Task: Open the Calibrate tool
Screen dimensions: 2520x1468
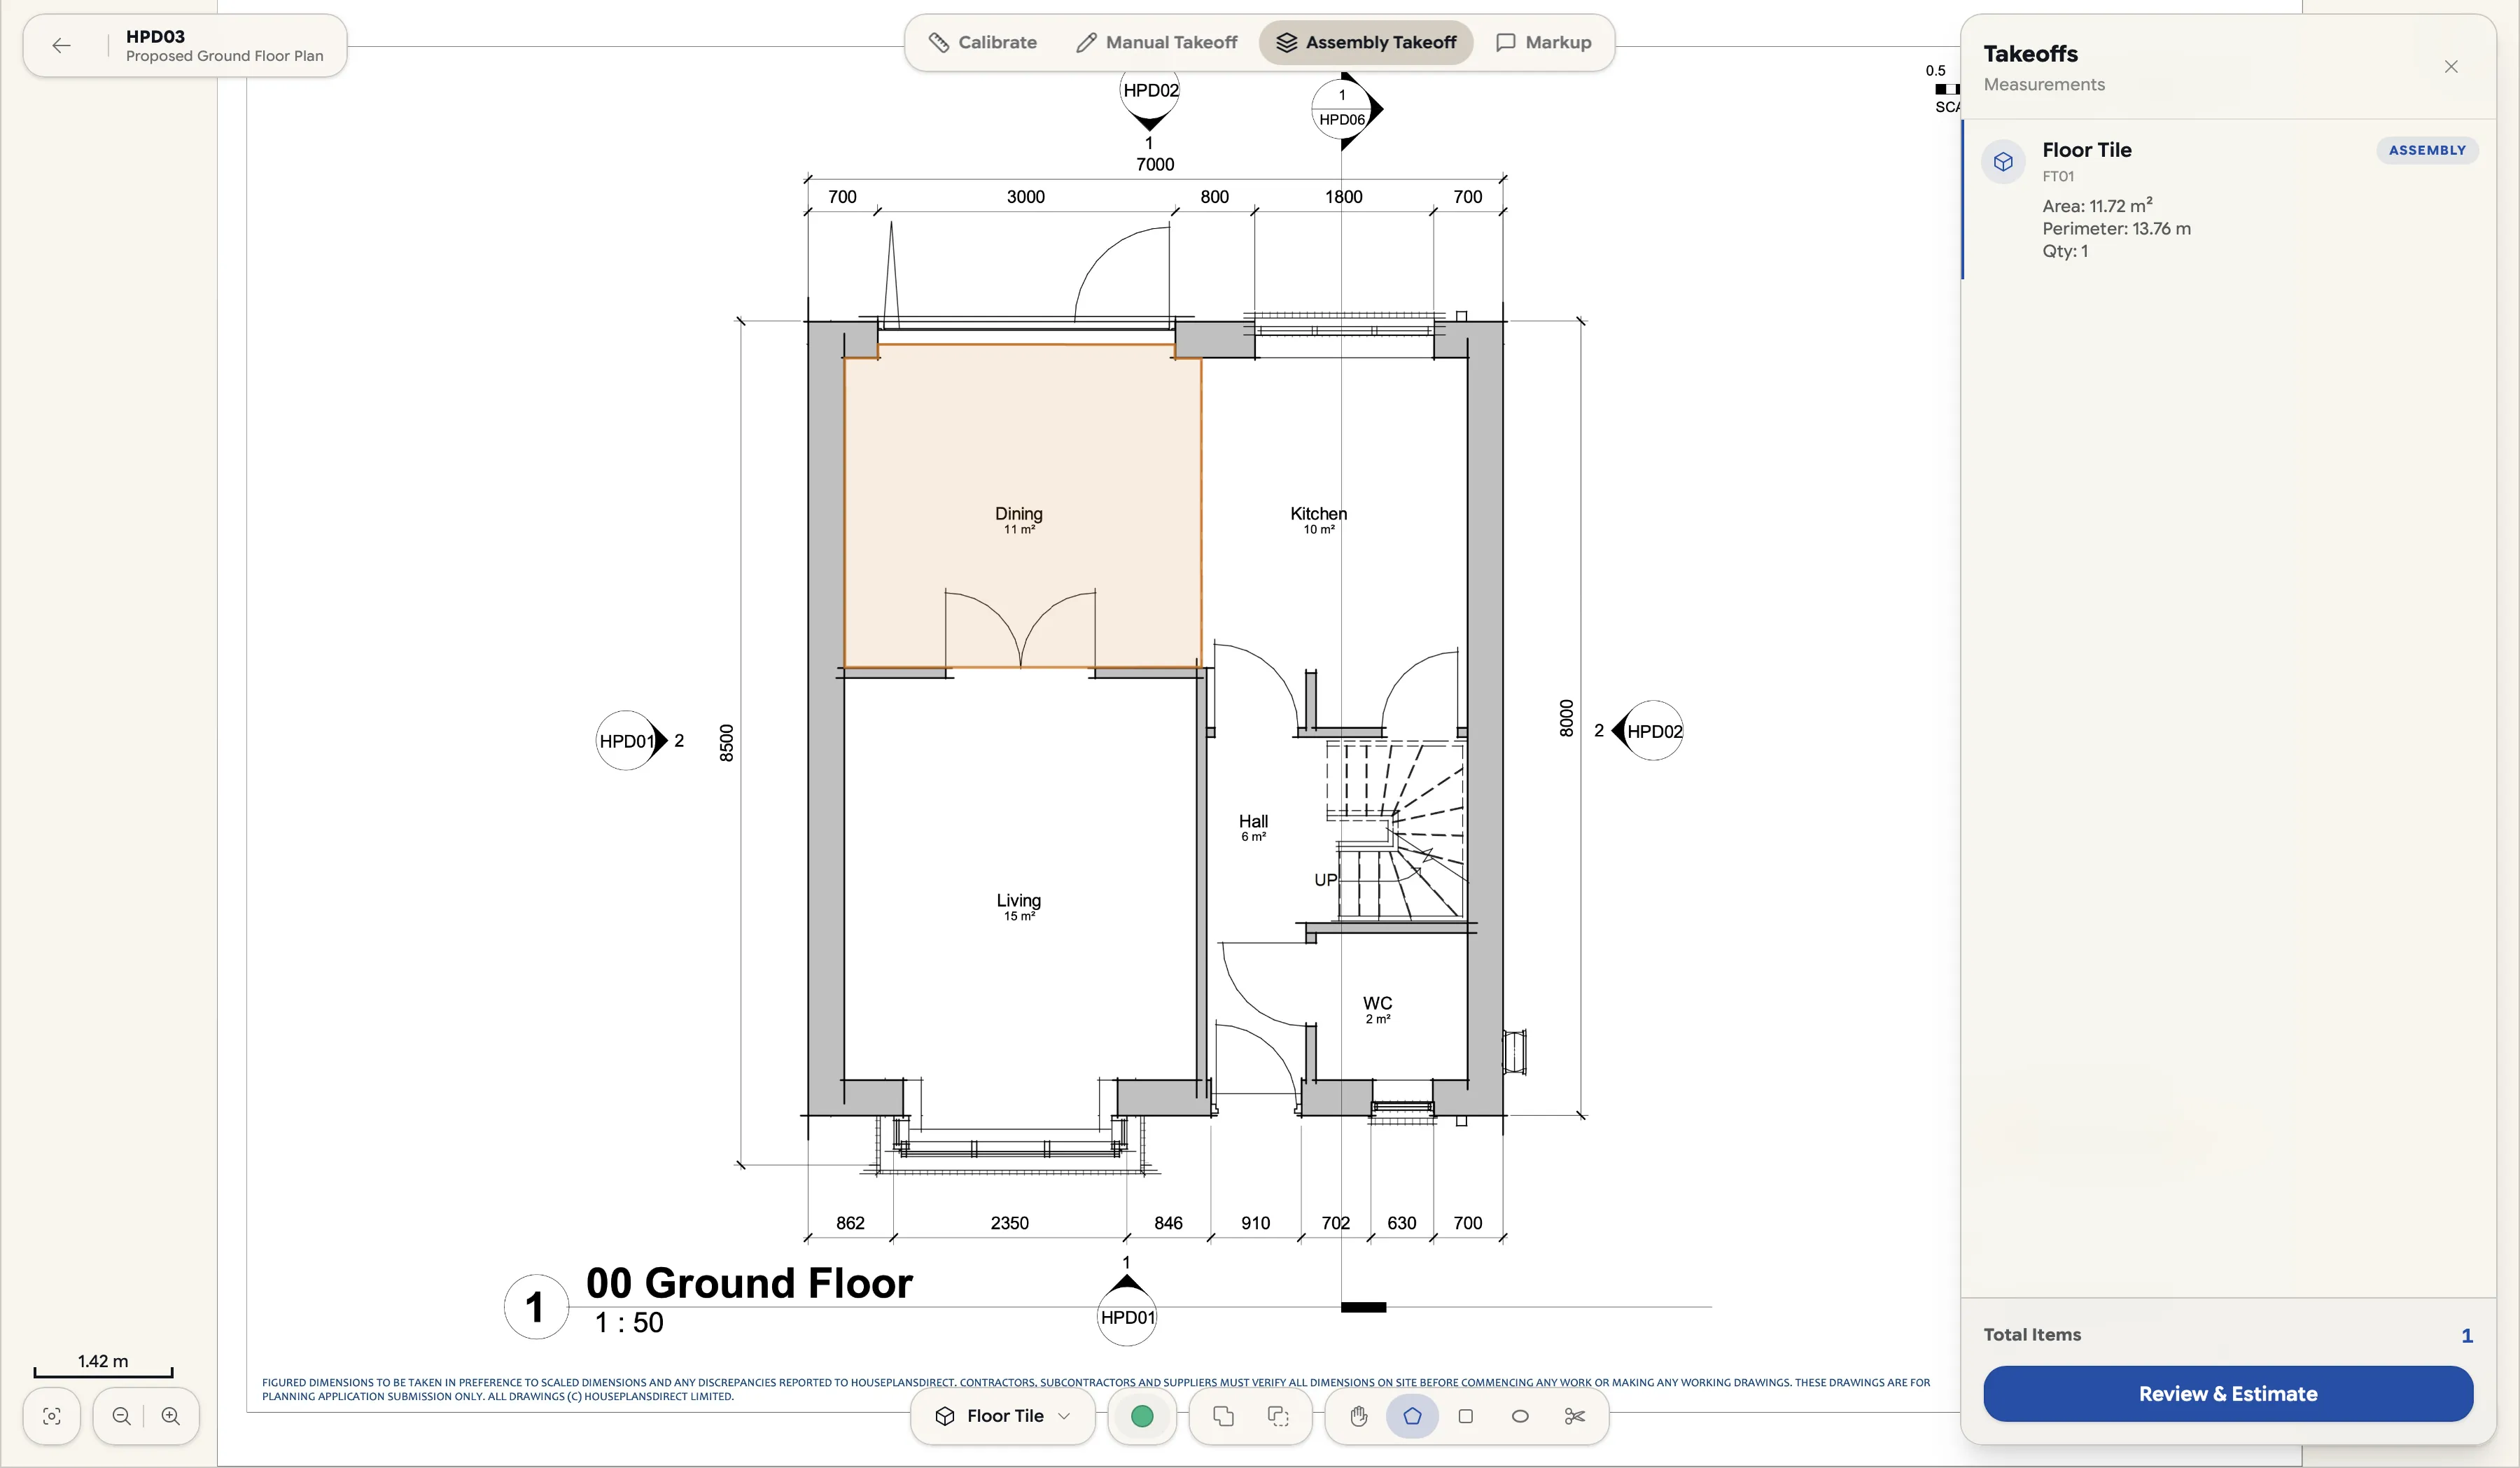Action: coord(982,42)
